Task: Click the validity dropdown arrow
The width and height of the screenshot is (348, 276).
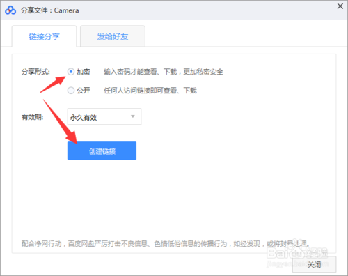Action: tap(133, 116)
